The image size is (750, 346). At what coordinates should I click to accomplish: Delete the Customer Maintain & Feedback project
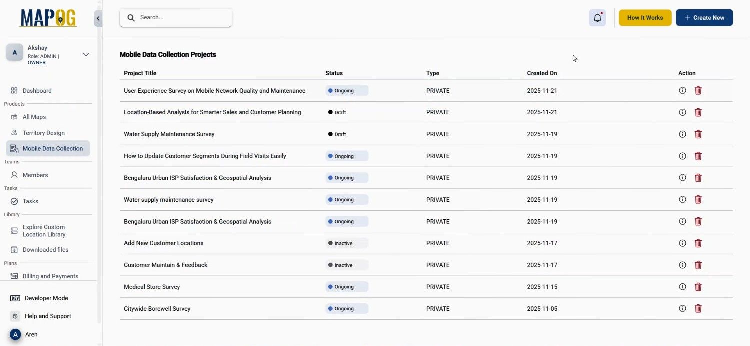(698, 265)
